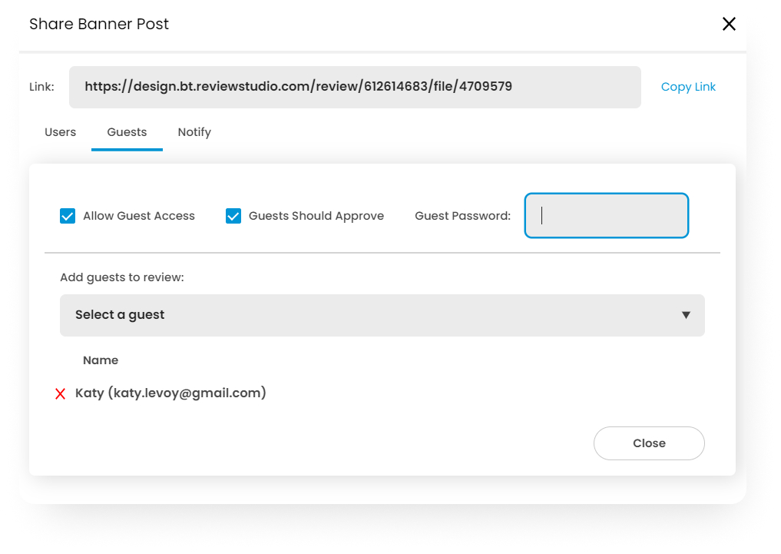Uncheck the Guests Should Approve checkbox
This screenshot has width=781, height=554.
[x=233, y=216]
